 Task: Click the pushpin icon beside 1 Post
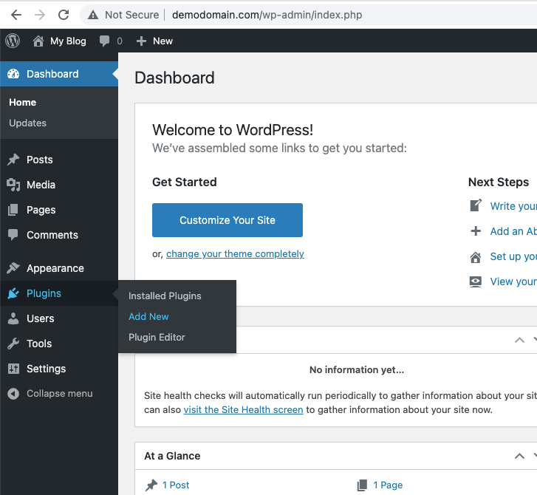pyautogui.click(x=151, y=485)
